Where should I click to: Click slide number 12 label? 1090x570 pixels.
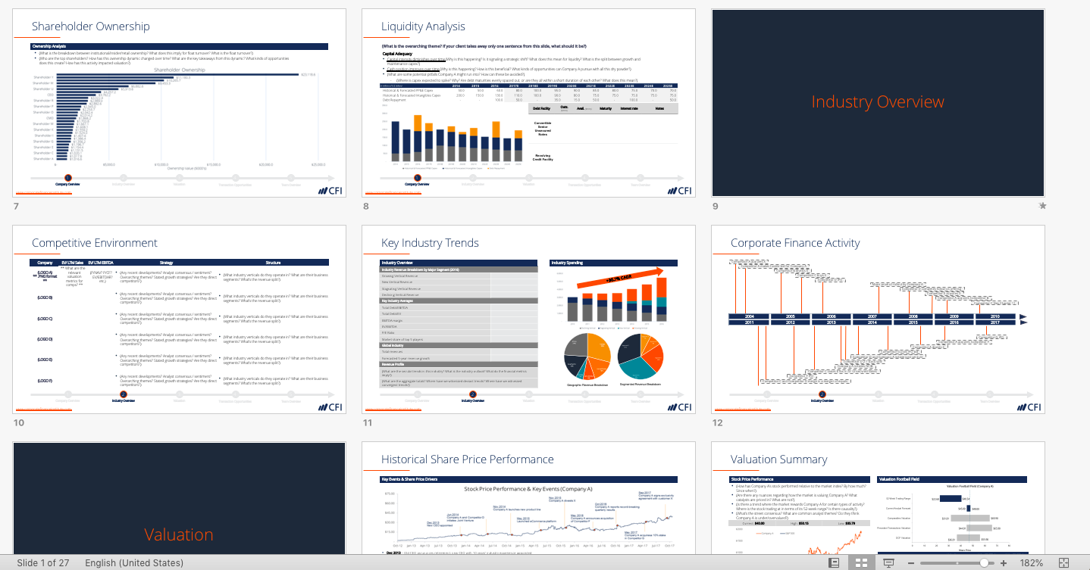tap(717, 422)
